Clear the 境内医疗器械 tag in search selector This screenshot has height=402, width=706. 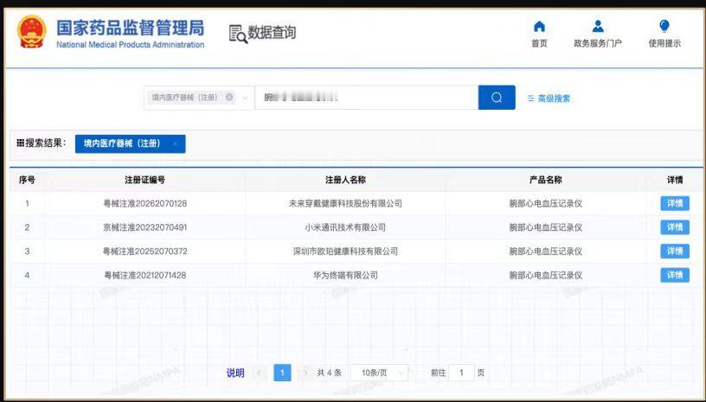tap(229, 97)
